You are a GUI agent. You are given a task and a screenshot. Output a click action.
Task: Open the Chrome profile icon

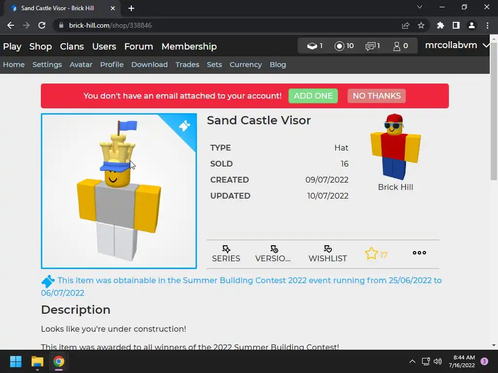tap(472, 25)
